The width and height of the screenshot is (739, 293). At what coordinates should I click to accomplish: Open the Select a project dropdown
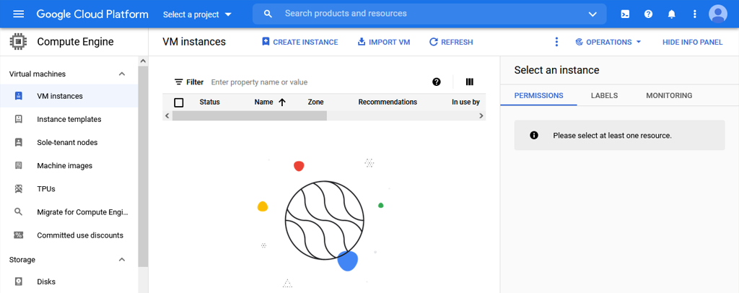(198, 14)
